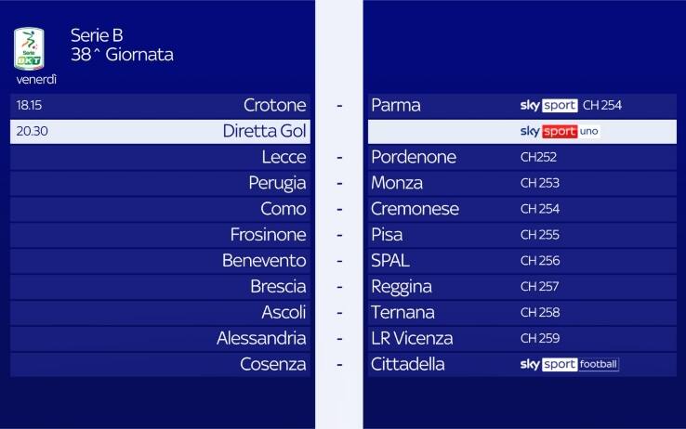Click the Alessandria team name
The height and width of the screenshot is (429, 686).
point(261,338)
